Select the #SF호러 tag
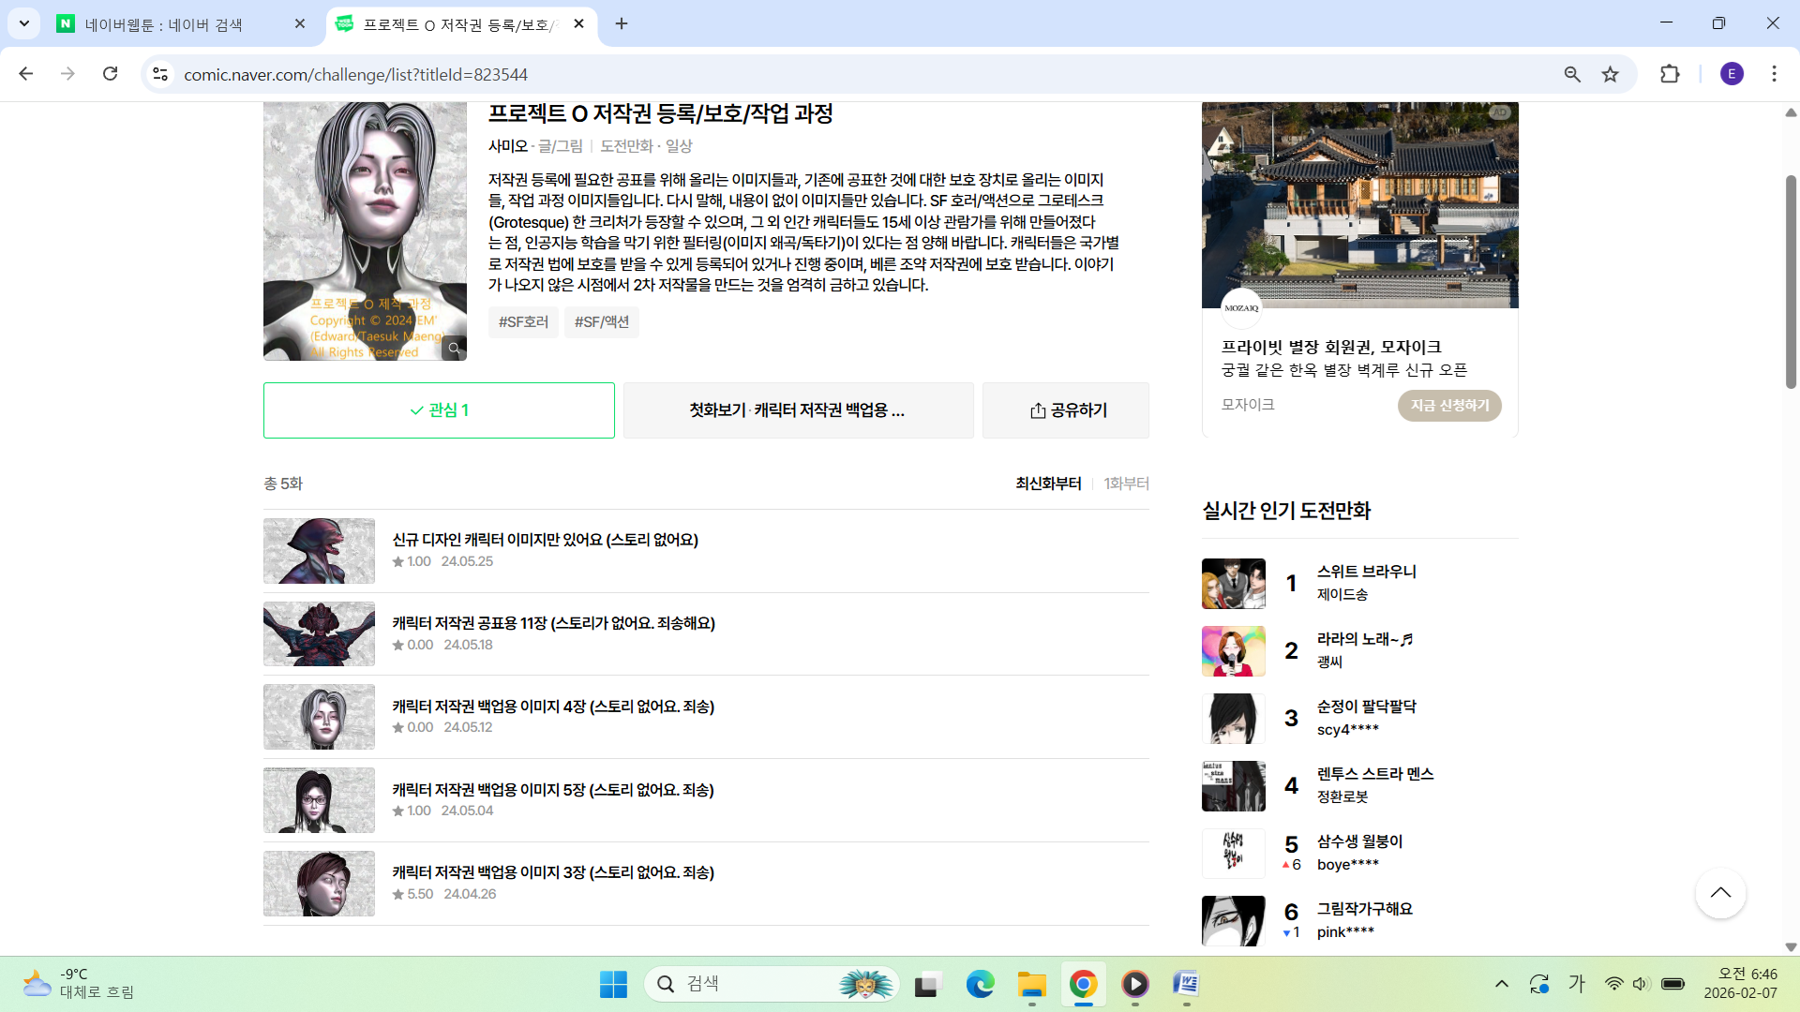This screenshot has width=1800, height=1012. [x=523, y=322]
